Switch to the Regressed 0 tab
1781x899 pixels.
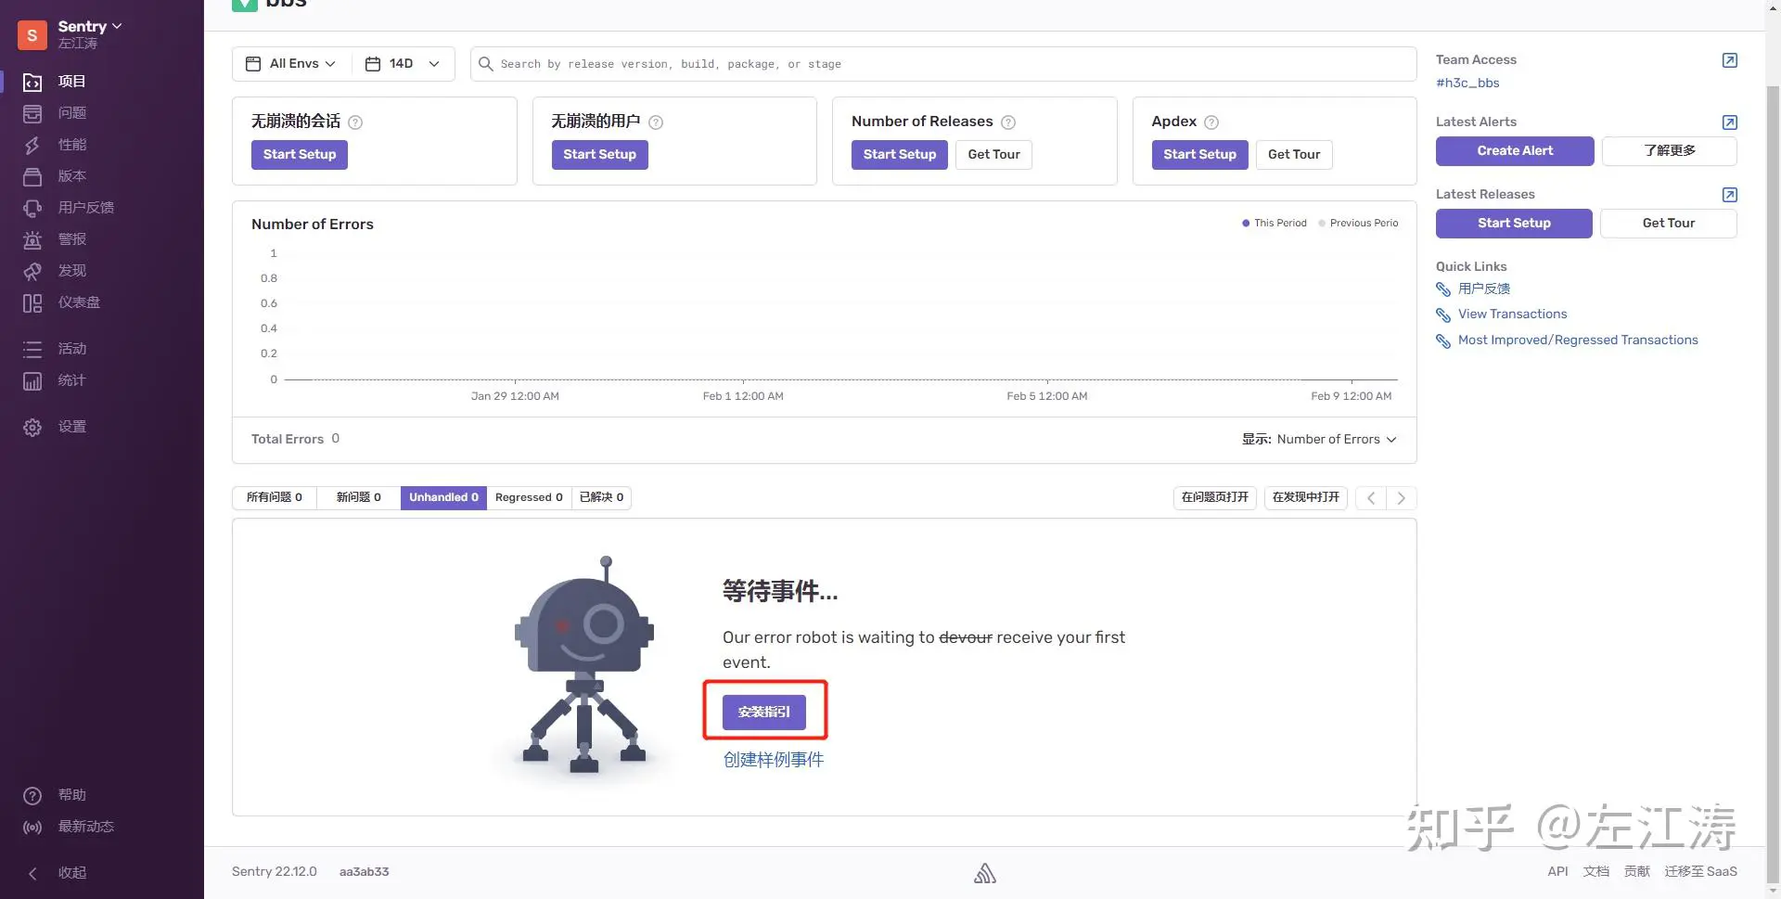[528, 498]
